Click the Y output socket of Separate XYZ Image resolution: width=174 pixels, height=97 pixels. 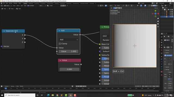click(25, 39)
